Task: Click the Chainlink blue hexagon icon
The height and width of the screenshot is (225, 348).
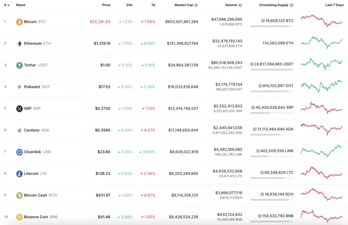Action: click(x=19, y=152)
